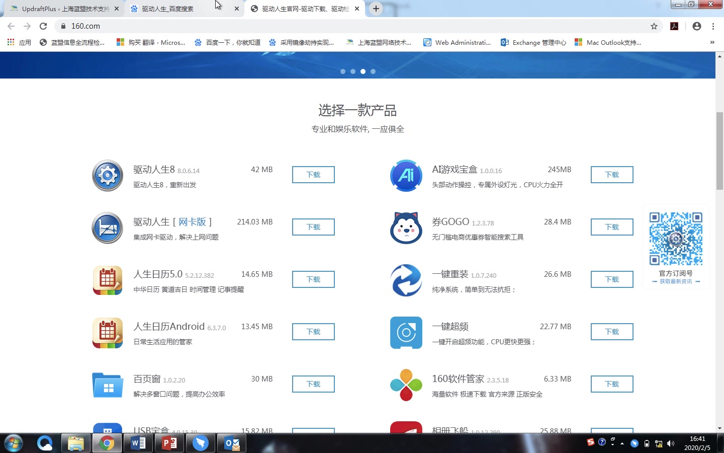The image size is (724, 453).
Task: Click 下载 for 券GOGO
Action: coord(612,227)
